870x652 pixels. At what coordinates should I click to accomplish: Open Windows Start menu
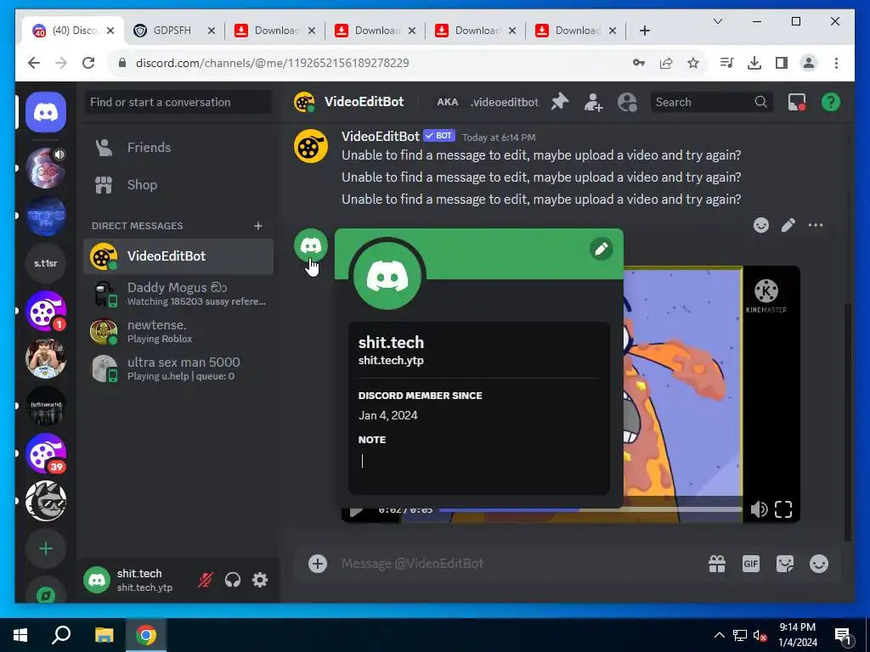[20, 635]
